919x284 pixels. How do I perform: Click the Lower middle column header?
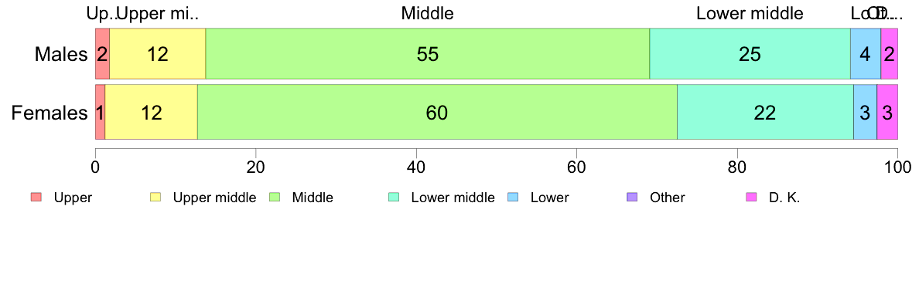[750, 13]
